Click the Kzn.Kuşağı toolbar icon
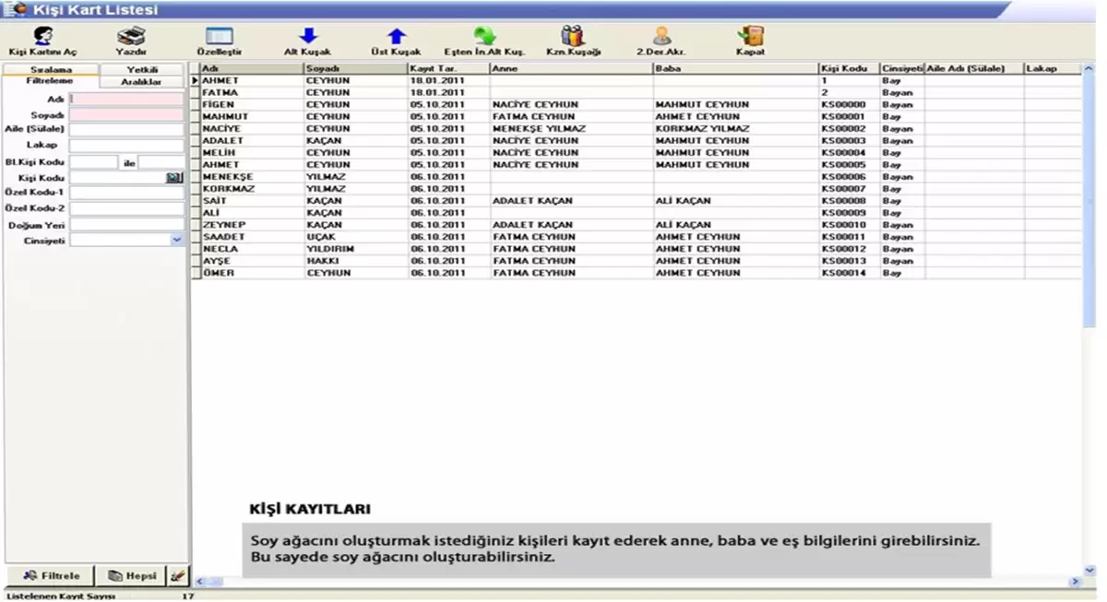Image resolution: width=1107 pixels, height=602 pixels. [x=573, y=37]
